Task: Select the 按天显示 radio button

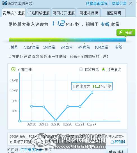Action: pos(103,69)
